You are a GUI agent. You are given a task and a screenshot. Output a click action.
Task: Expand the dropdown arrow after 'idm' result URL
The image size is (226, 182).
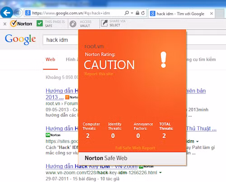pyautogui.click(x=198, y=141)
